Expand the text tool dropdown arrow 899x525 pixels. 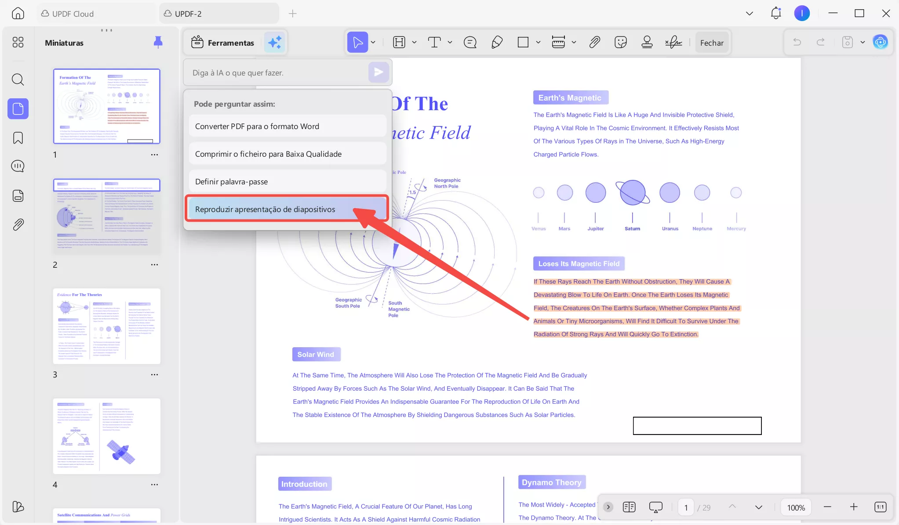tap(450, 43)
